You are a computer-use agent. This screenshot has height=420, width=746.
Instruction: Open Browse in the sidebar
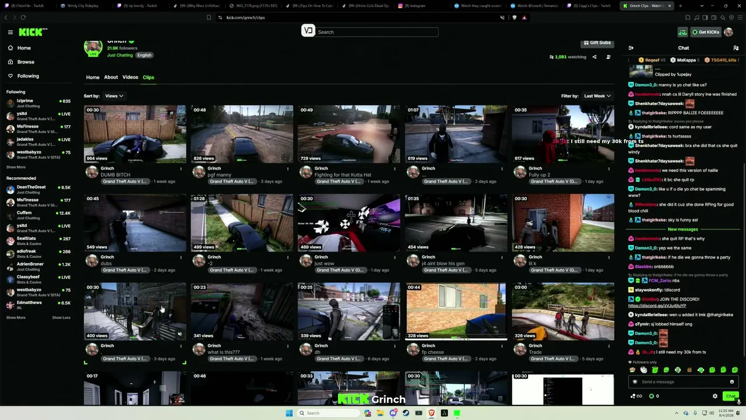(x=26, y=62)
